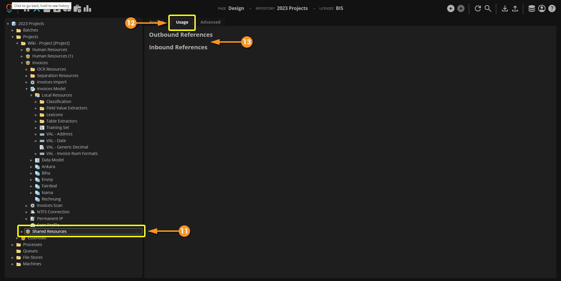Select the Queues folder

30,251
